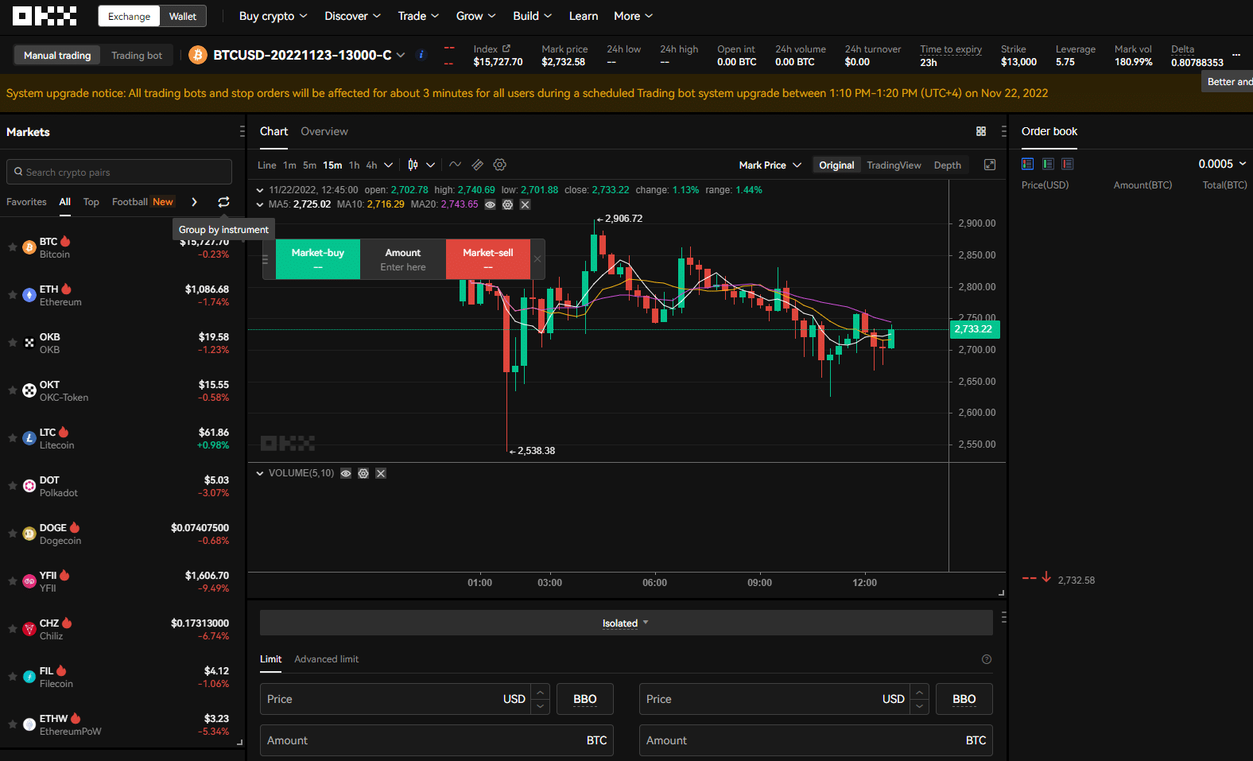Switch to Wallet mode

coord(183,16)
